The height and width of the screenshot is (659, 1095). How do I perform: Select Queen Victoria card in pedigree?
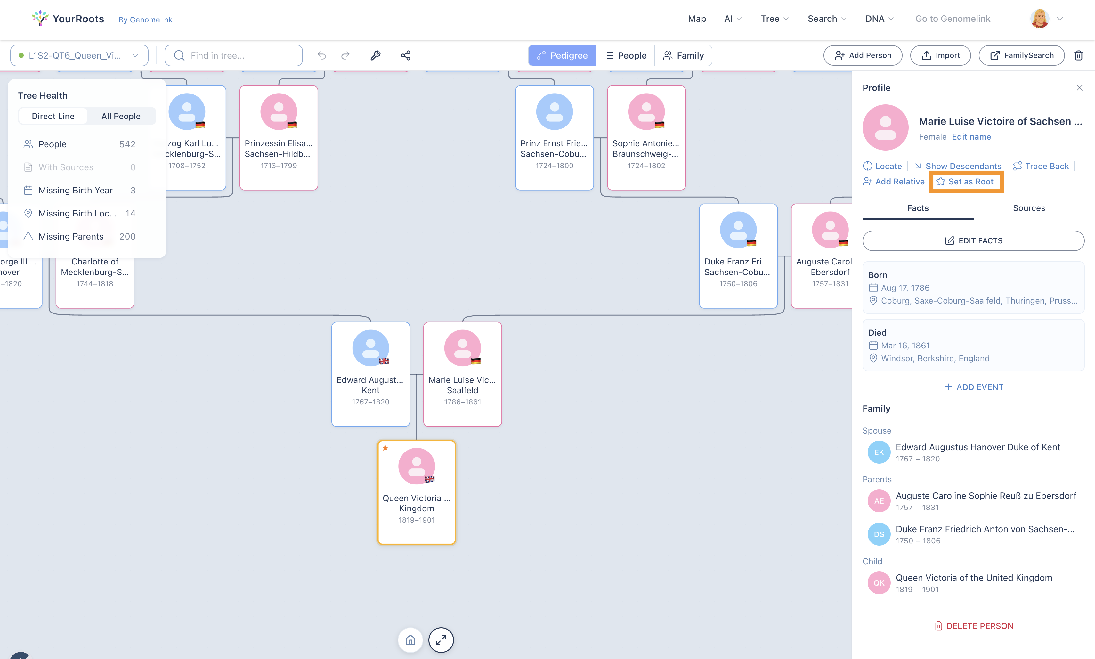coord(417,492)
